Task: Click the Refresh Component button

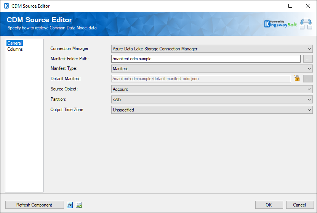Action: [x=35, y=205]
